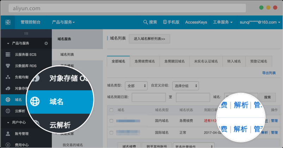The width and height of the screenshot is (283, 148).
Task: Switch to the 未实名认证域名 tab
Action: 206,61
